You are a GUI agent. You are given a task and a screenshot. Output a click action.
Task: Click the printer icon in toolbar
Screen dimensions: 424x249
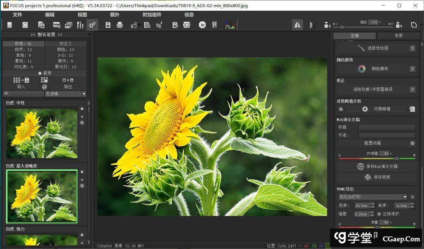coord(120,25)
